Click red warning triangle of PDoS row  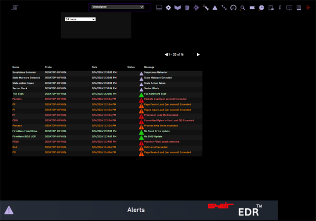pyautogui.click(x=141, y=143)
